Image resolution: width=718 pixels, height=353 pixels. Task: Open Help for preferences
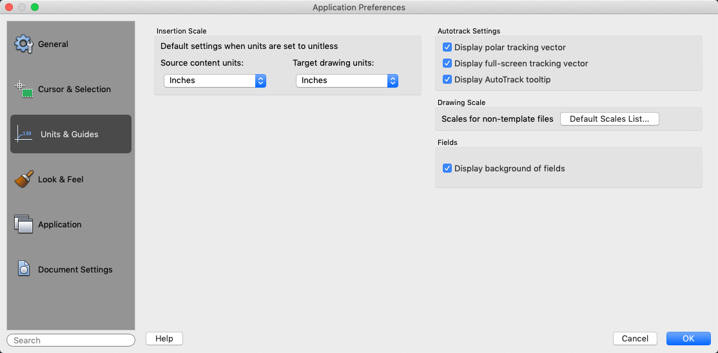(x=164, y=339)
